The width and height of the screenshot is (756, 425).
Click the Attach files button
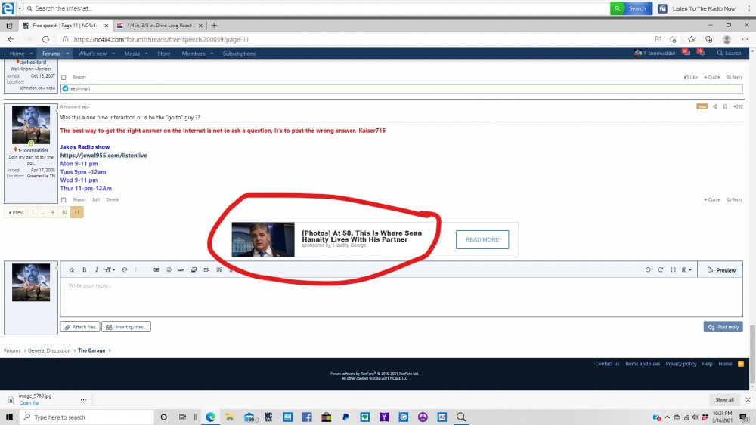coord(80,327)
